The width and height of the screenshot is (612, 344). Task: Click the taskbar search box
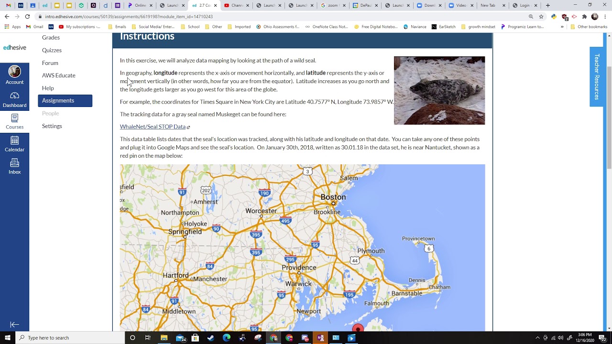click(x=70, y=338)
